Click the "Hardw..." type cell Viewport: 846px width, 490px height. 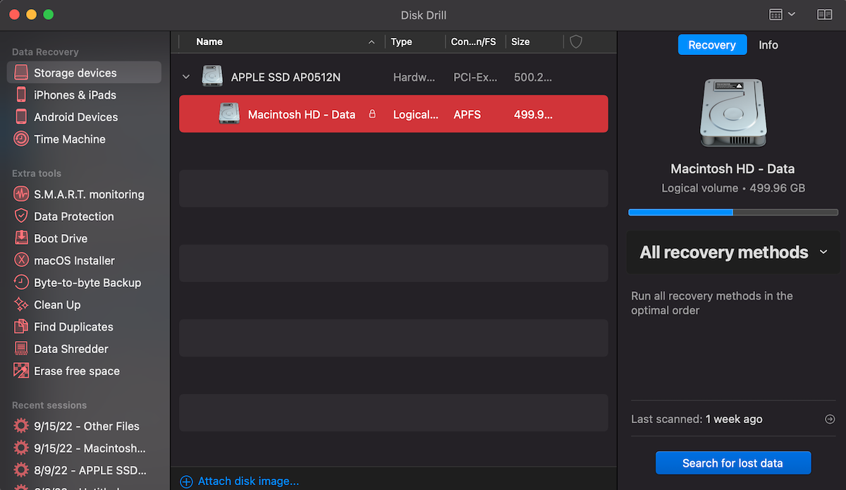click(415, 77)
